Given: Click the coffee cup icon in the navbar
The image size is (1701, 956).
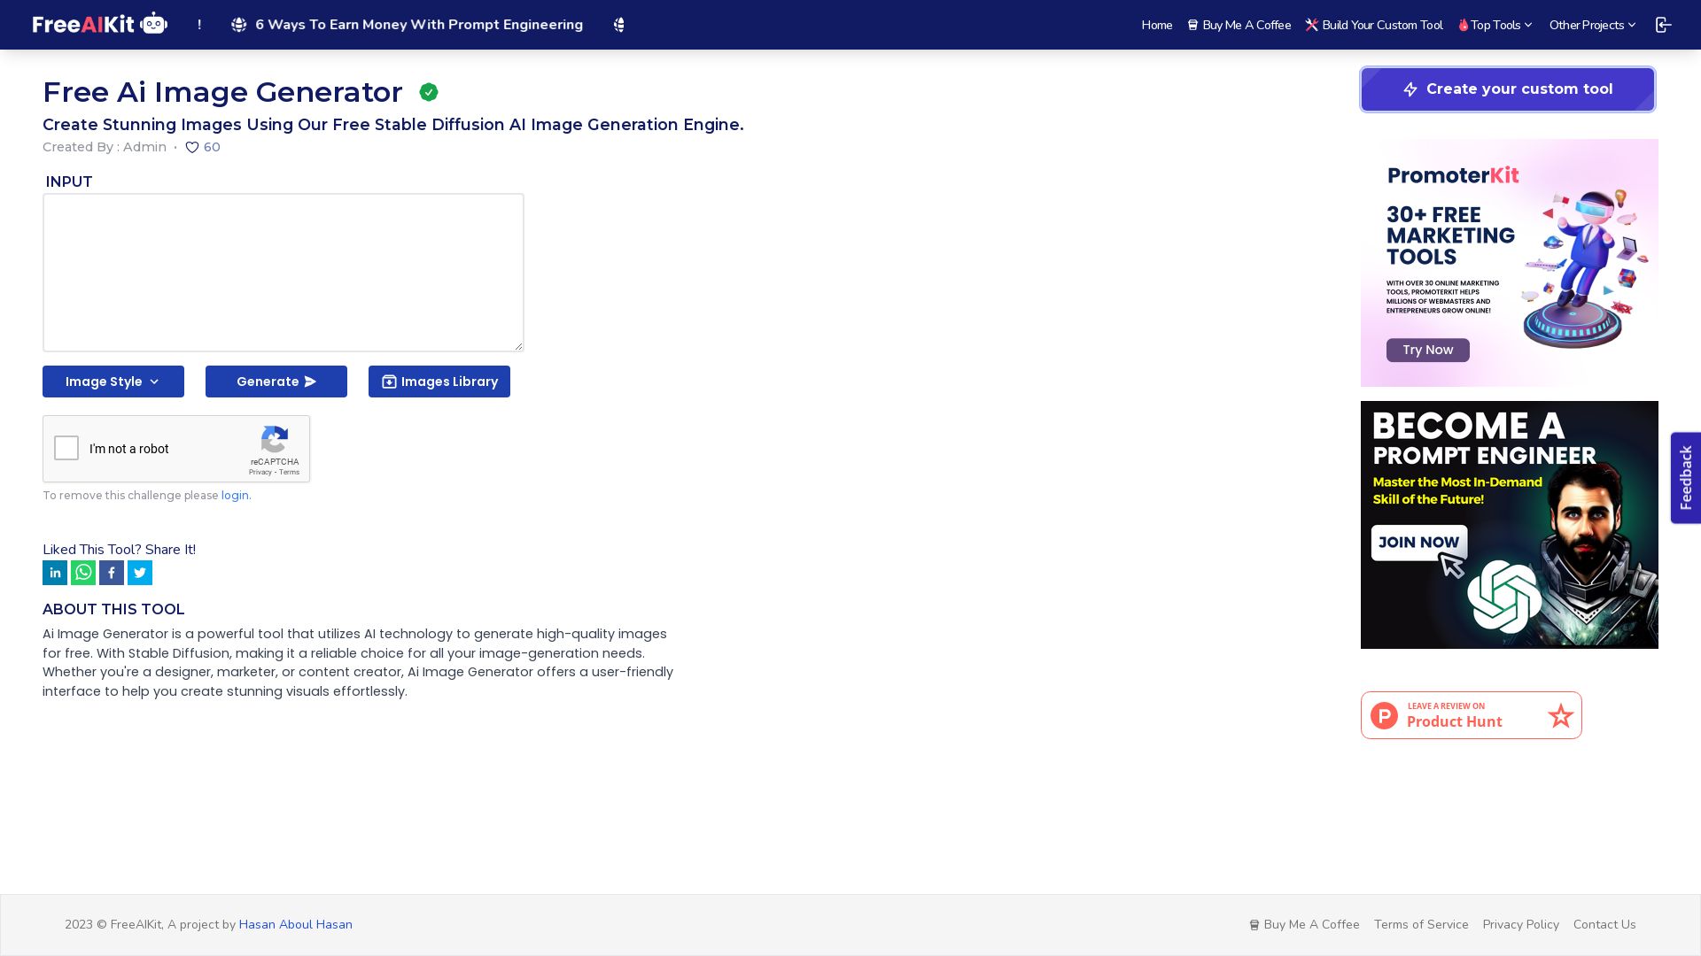Looking at the screenshot, I should (x=1192, y=25).
